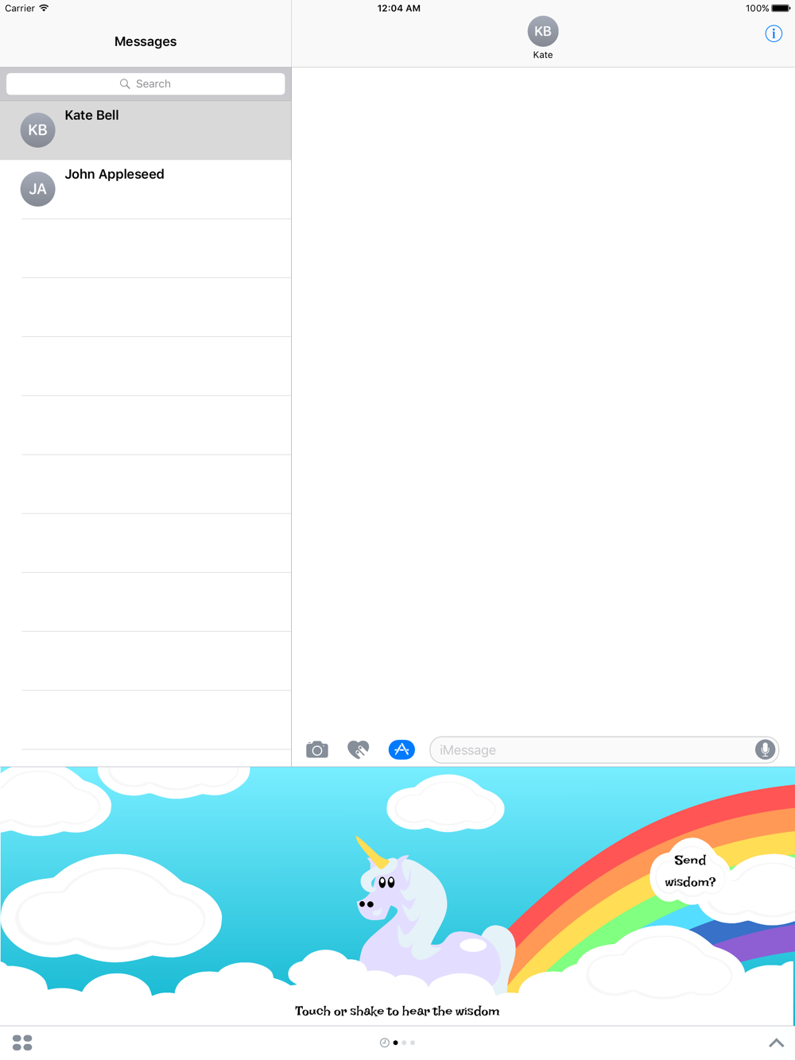Tap Wi-Fi icon in status bar
The image size is (795, 1060).
tap(44, 8)
